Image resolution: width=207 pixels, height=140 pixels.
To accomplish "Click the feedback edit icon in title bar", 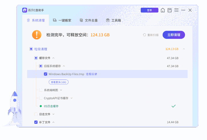I will (170, 10).
